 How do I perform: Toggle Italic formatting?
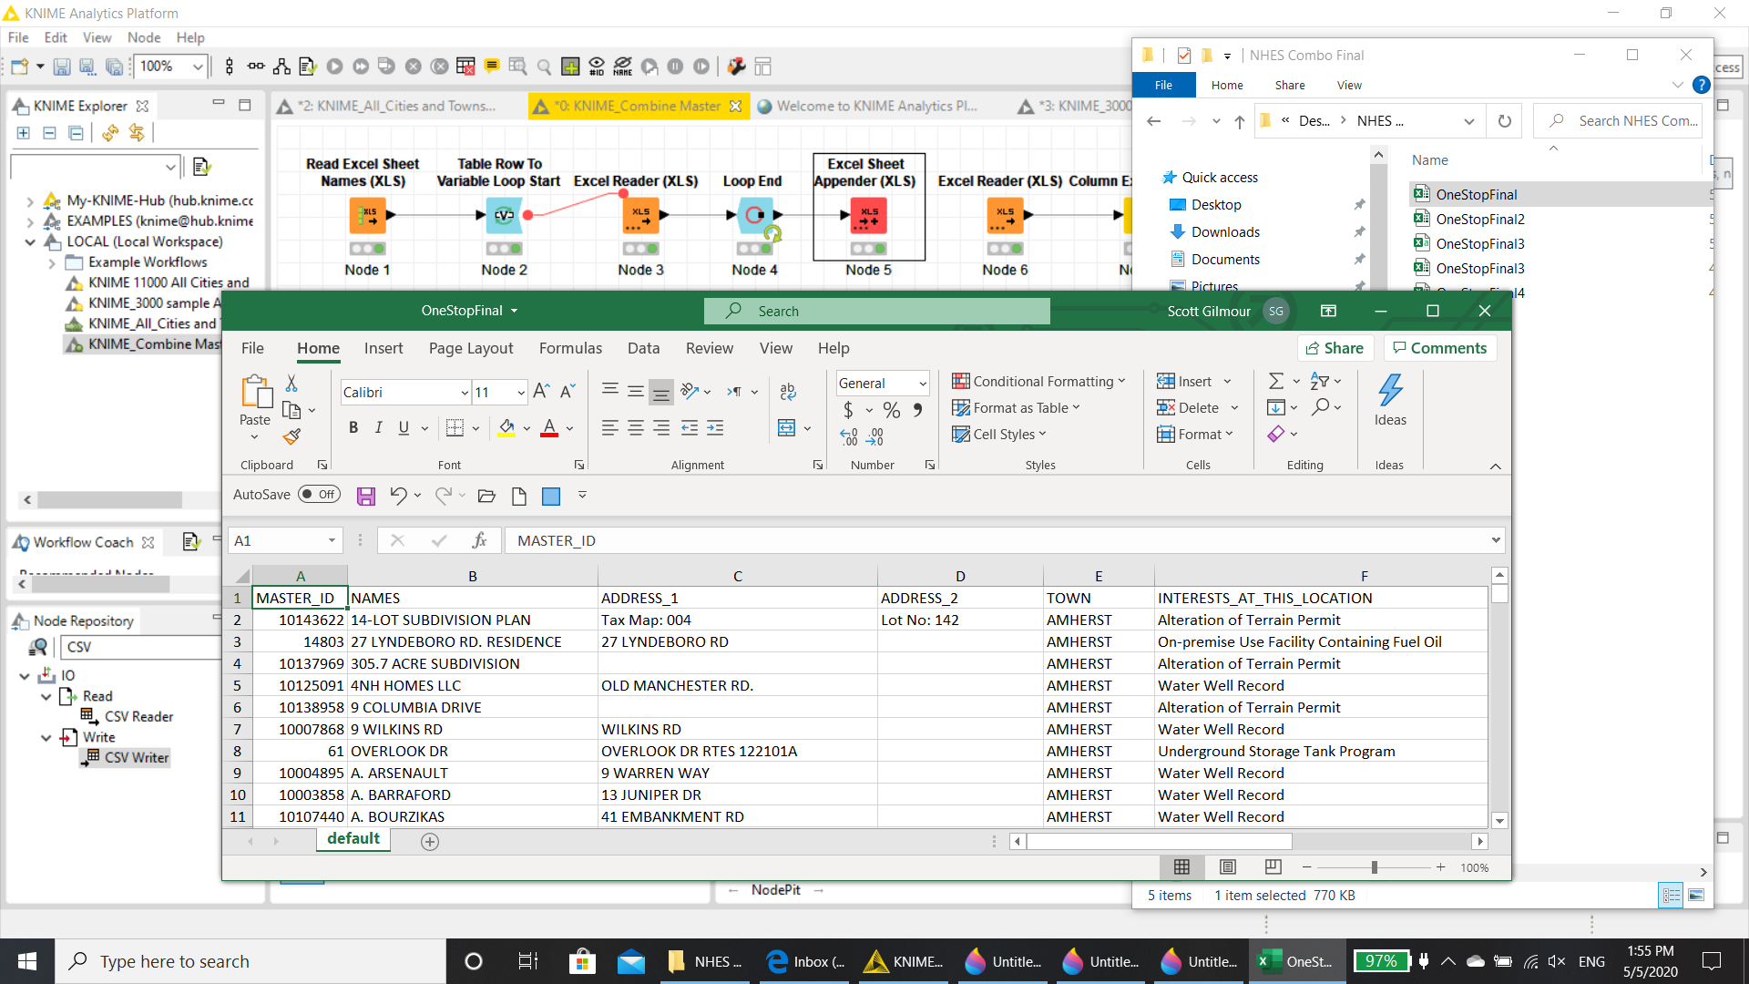pos(378,427)
